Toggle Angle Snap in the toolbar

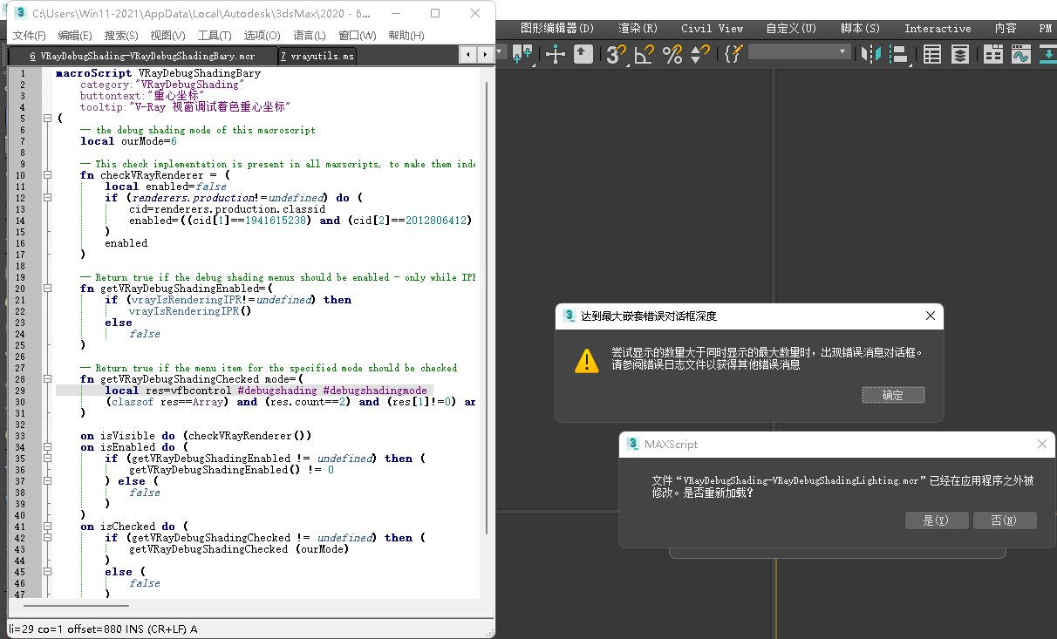(644, 54)
